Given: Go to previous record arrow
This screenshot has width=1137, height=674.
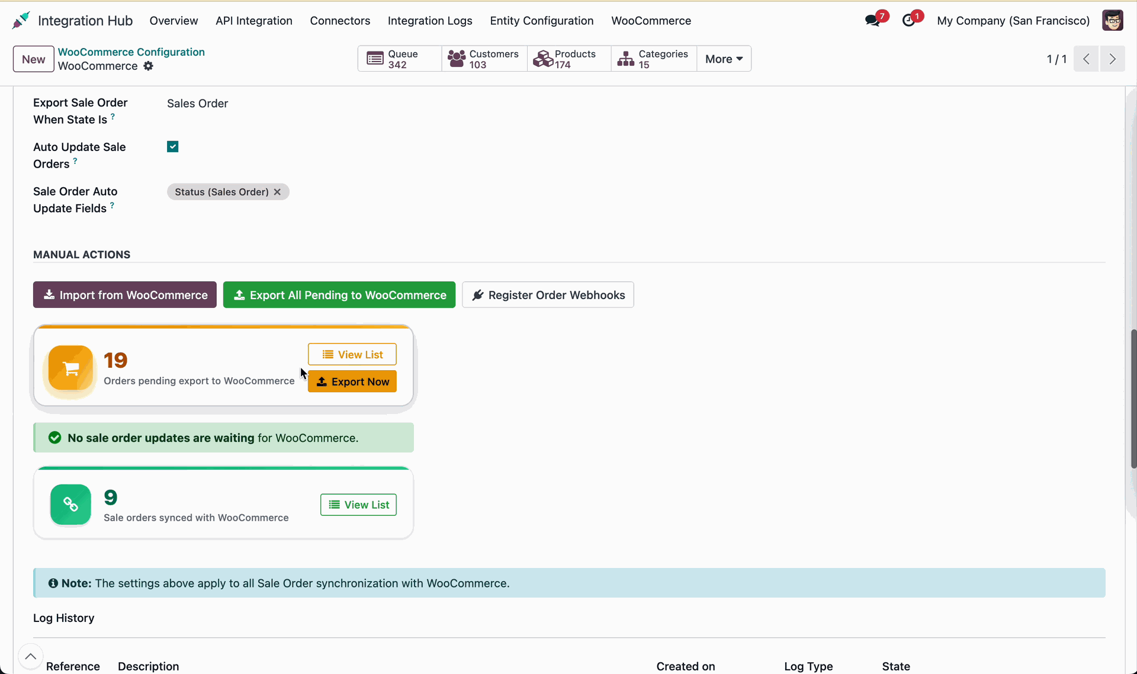Looking at the screenshot, I should 1086,59.
